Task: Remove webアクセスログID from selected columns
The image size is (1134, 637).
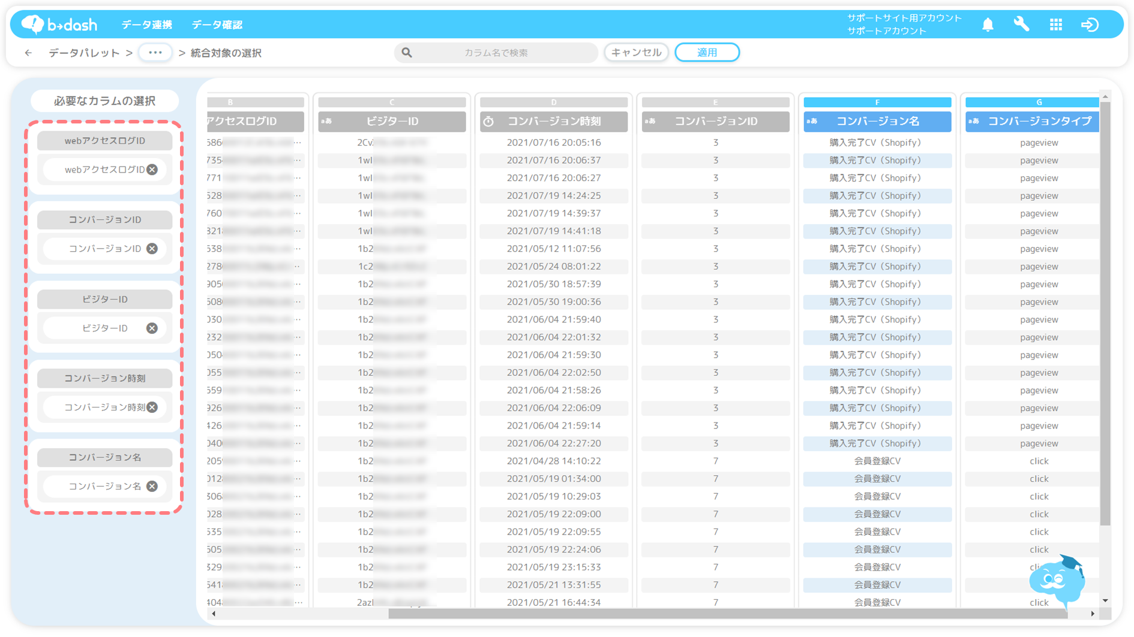Action: tap(152, 170)
